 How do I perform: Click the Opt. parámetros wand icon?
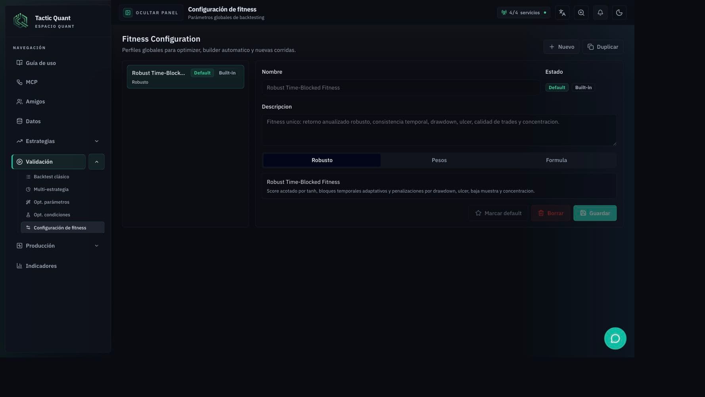28,202
